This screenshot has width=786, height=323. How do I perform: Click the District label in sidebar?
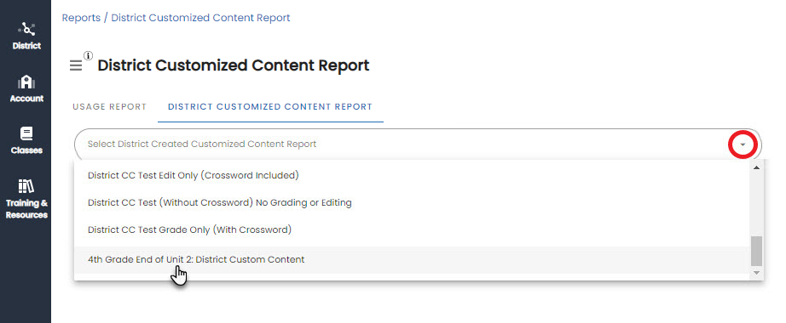click(26, 46)
